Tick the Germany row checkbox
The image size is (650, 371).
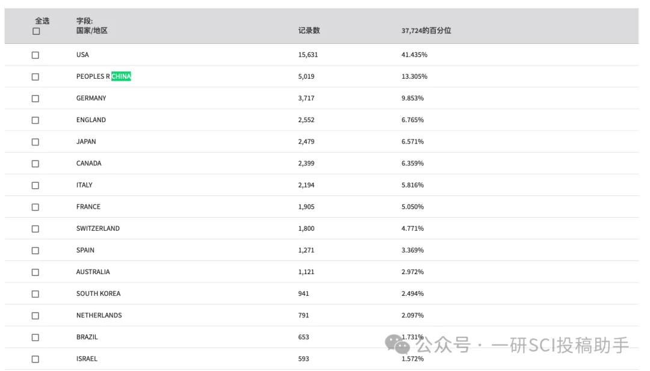pos(36,99)
